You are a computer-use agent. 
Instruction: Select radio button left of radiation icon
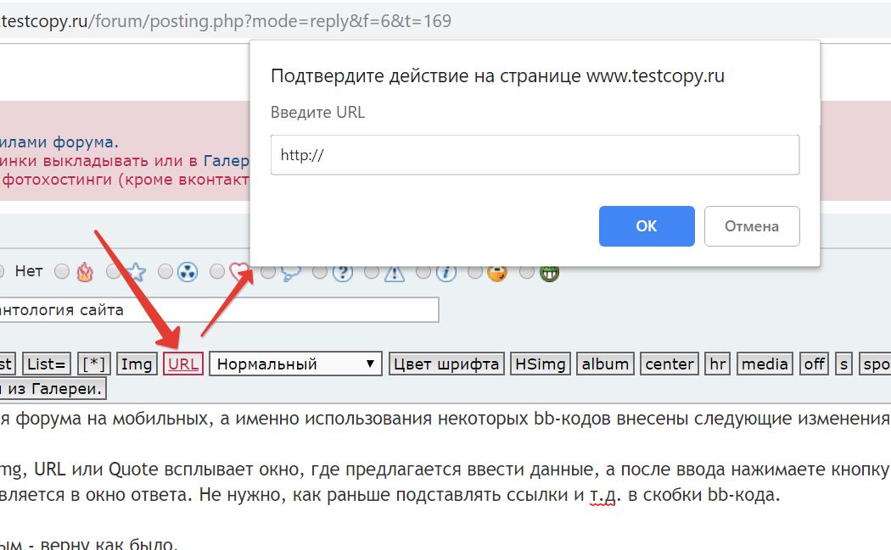click(165, 272)
